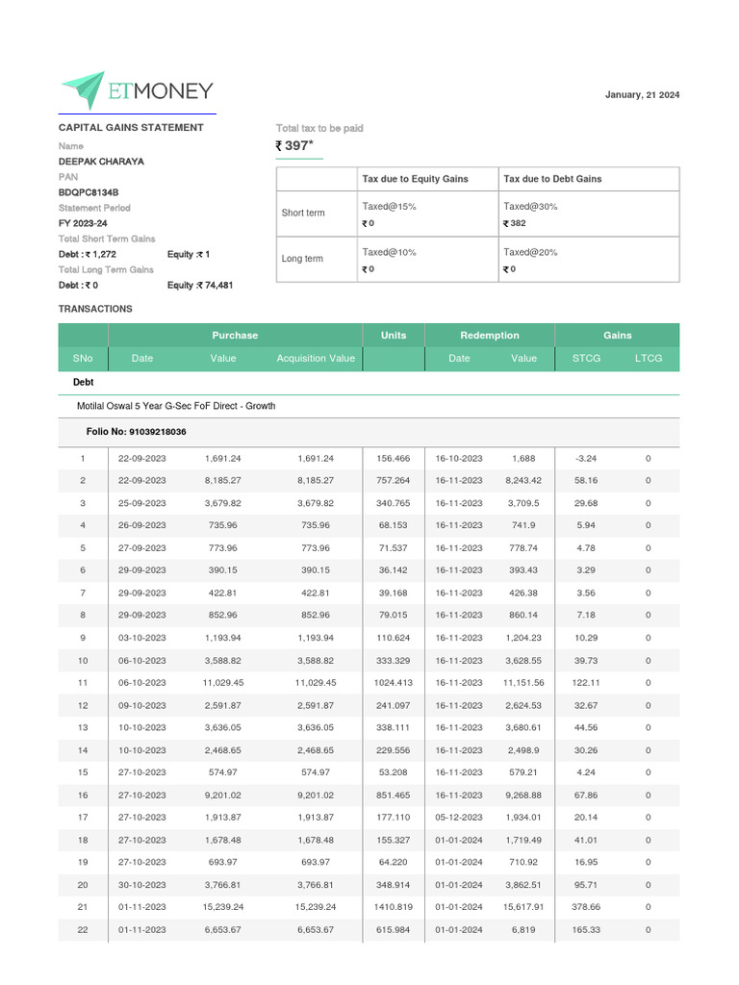Click the Purchase column group header
The image size is (739, 985).
point(235,336)
